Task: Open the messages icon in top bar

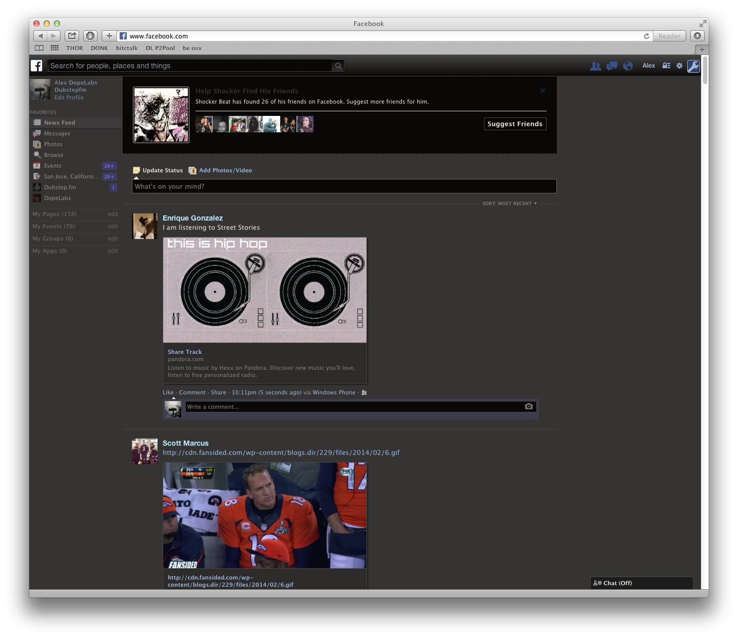Action: pos(612,66)
